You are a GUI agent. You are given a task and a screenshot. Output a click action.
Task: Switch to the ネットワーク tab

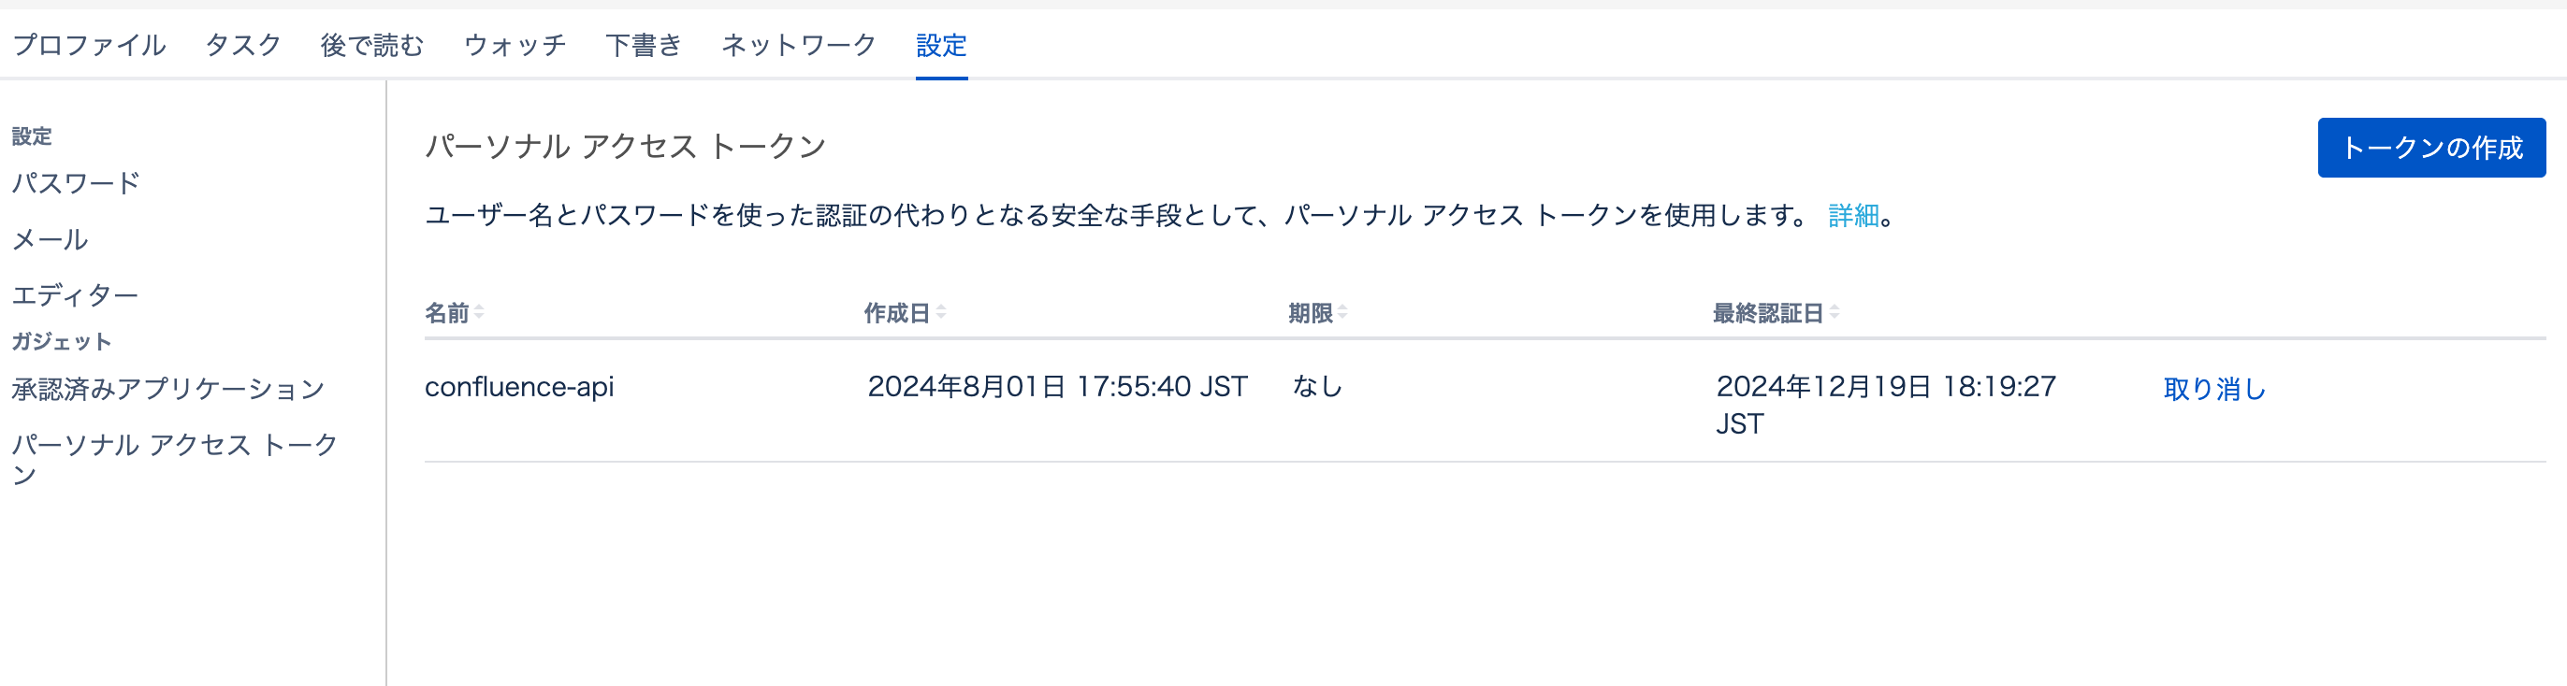(x=797, y=46)
